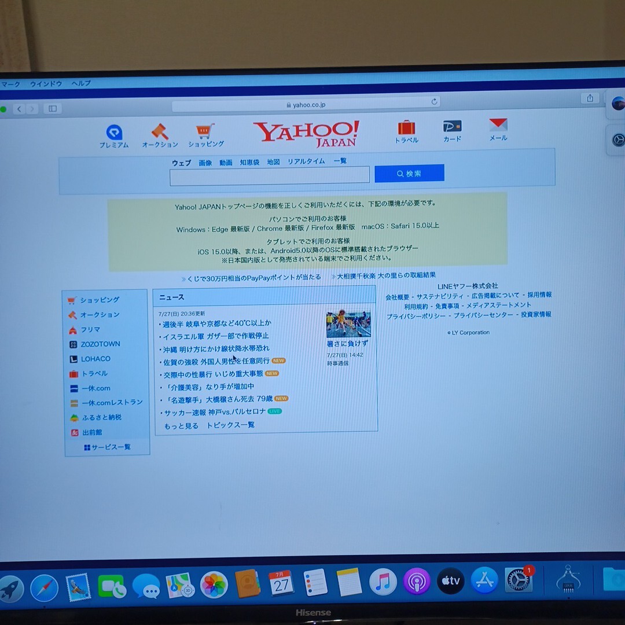Open news: サッカー速報 神戸vs.バルセロナ
This screenshot has width=625, height=625.
point(215,412)
